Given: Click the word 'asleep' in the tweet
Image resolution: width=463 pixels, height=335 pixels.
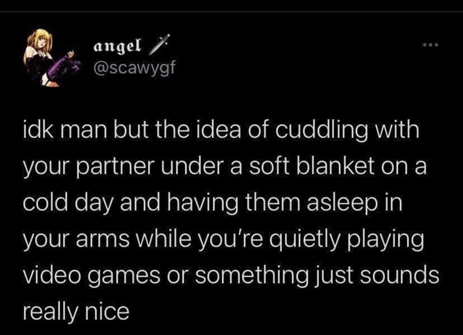Looking at the screenshot, I should coord(339,203).
